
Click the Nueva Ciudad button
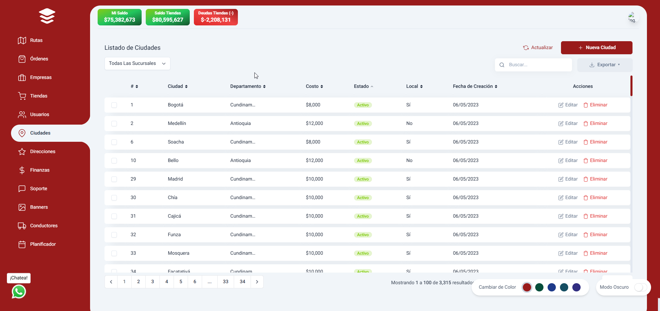(596, 47)
